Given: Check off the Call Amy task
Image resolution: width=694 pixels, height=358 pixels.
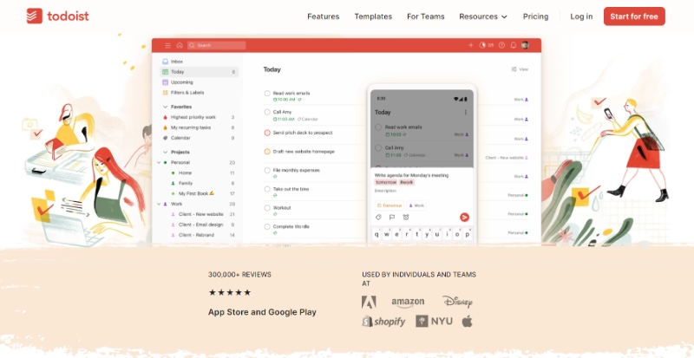Looking at the screenshot, I should (267, 113).
